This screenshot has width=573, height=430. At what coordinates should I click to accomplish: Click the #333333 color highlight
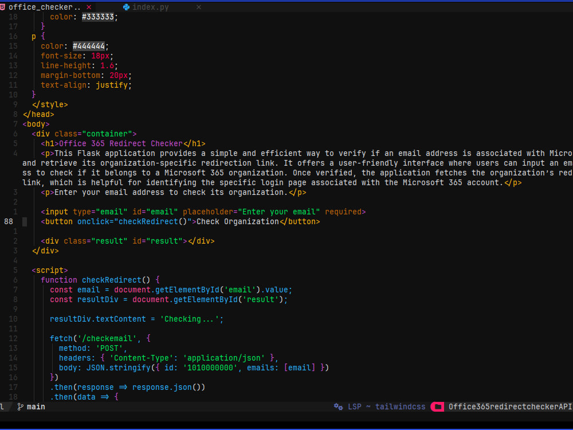pyautogui.click(x=97, y=17)
